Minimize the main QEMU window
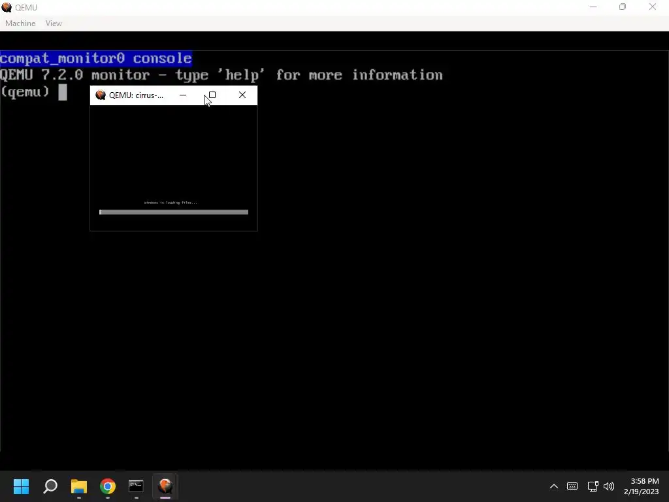 click(593, 7)
